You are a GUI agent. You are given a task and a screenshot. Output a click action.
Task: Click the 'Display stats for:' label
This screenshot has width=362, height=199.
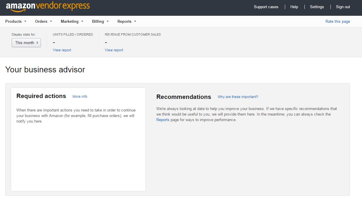click(24, 34)
